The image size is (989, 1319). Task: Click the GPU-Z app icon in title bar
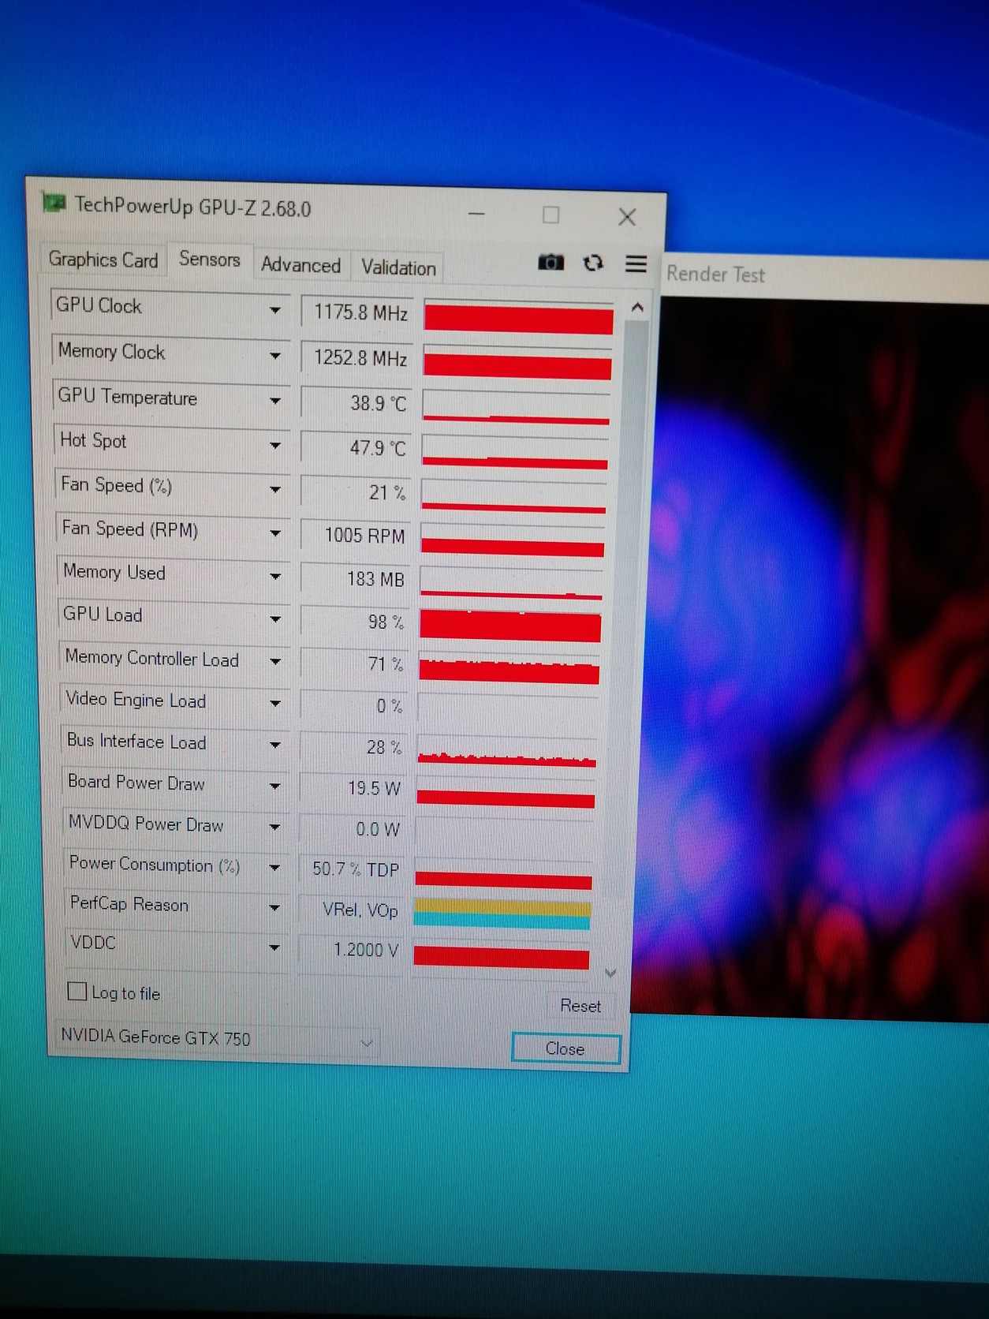(54, 204)
